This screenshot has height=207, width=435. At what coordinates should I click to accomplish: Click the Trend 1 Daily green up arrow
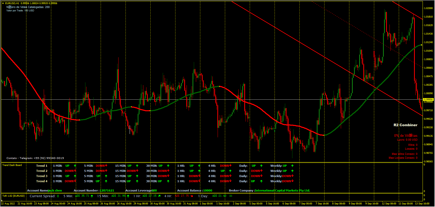(x=261, y=166)
